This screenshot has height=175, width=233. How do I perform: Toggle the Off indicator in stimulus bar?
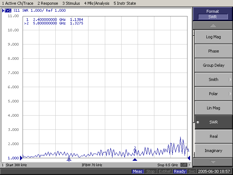tap(184, 165)
